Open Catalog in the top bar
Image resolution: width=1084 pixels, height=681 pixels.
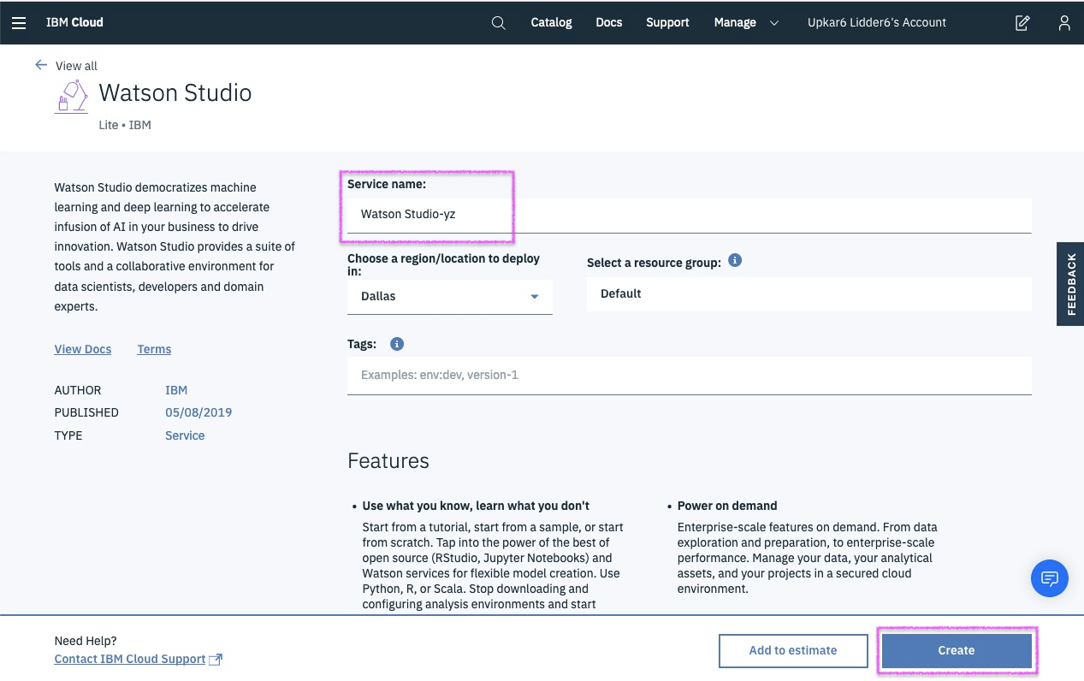point(551,22)
